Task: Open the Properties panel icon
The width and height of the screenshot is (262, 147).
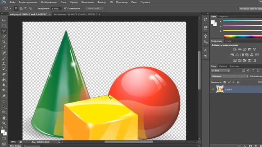Action: pos(206,27)
